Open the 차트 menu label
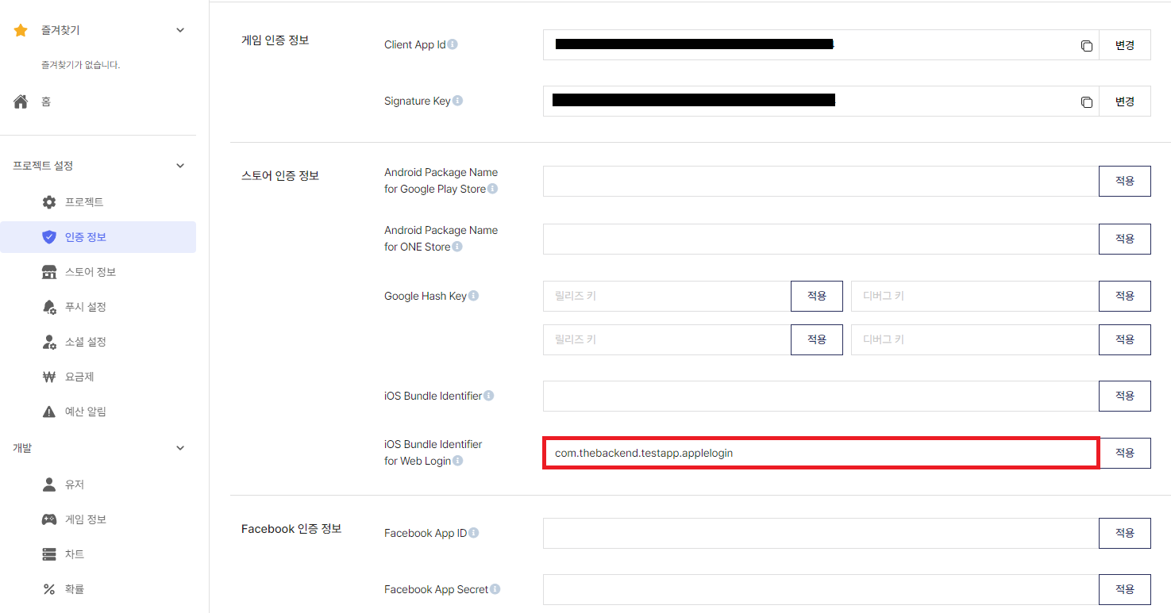 tap(75, 554)
